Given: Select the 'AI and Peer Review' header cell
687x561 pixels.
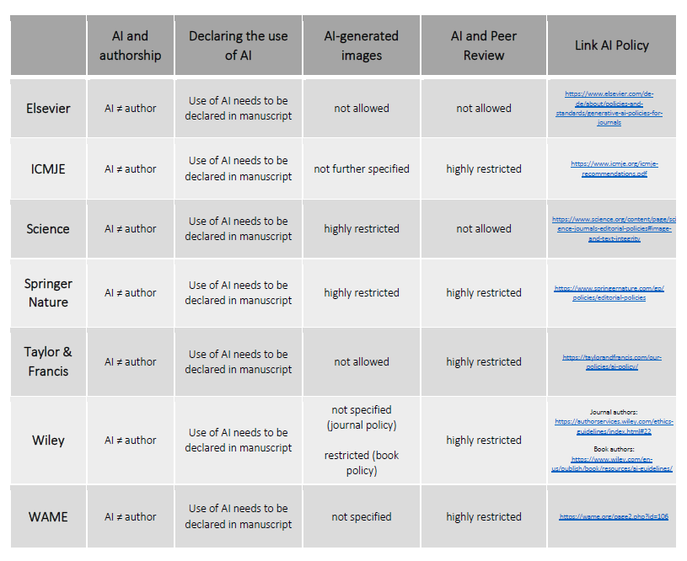Looking at the screenshot, I should 484,45.
